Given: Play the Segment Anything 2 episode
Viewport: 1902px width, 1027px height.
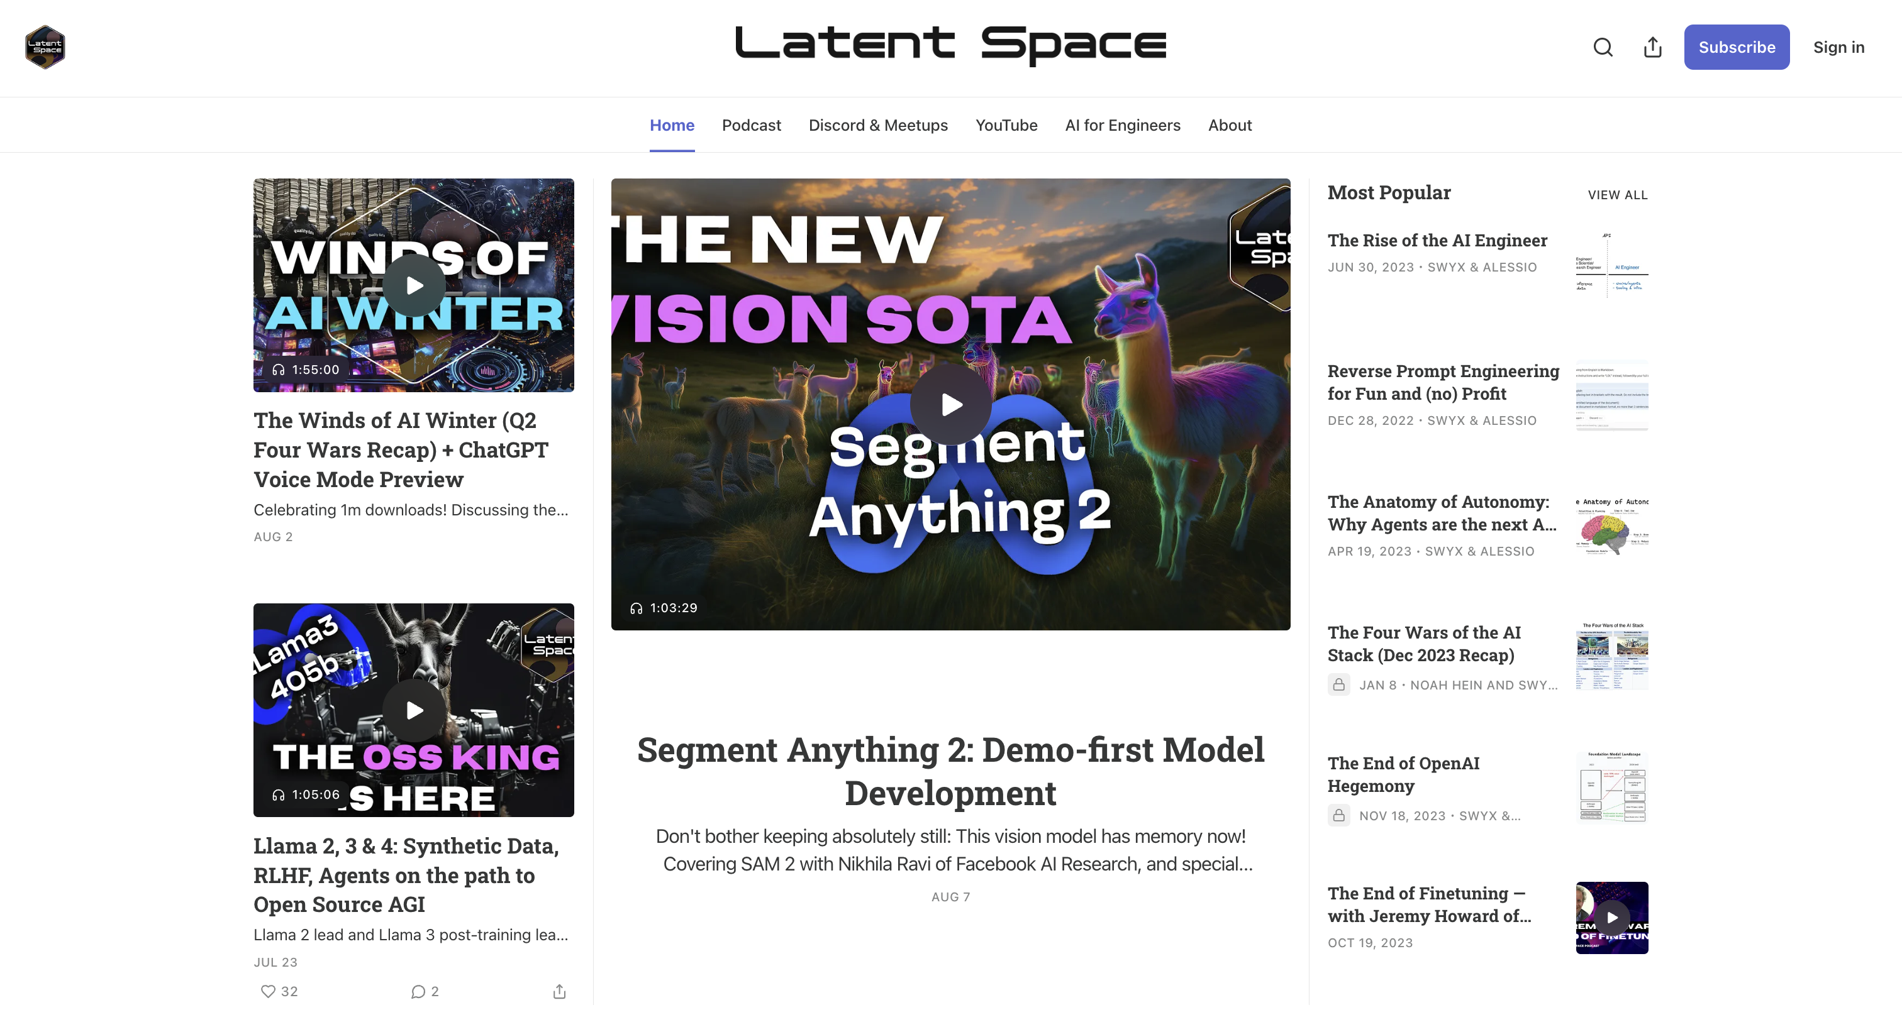Looking at the screenshot, I should [951, 404].
